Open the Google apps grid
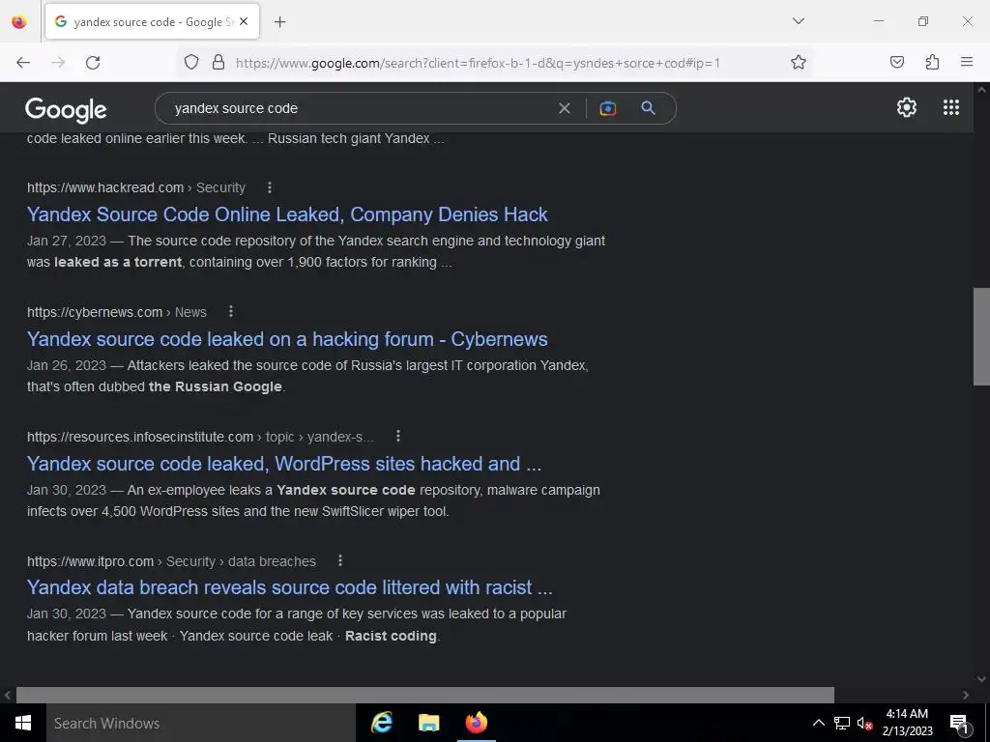 tap(951, 107)
